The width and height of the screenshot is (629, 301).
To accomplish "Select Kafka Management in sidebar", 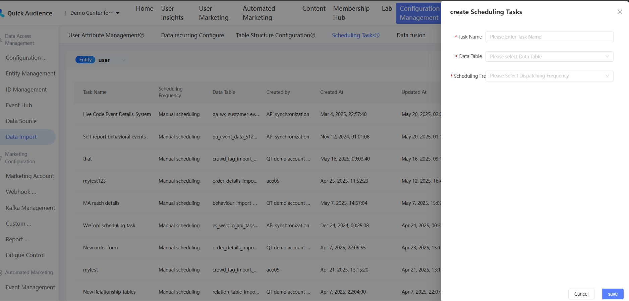I will (30, 208).
